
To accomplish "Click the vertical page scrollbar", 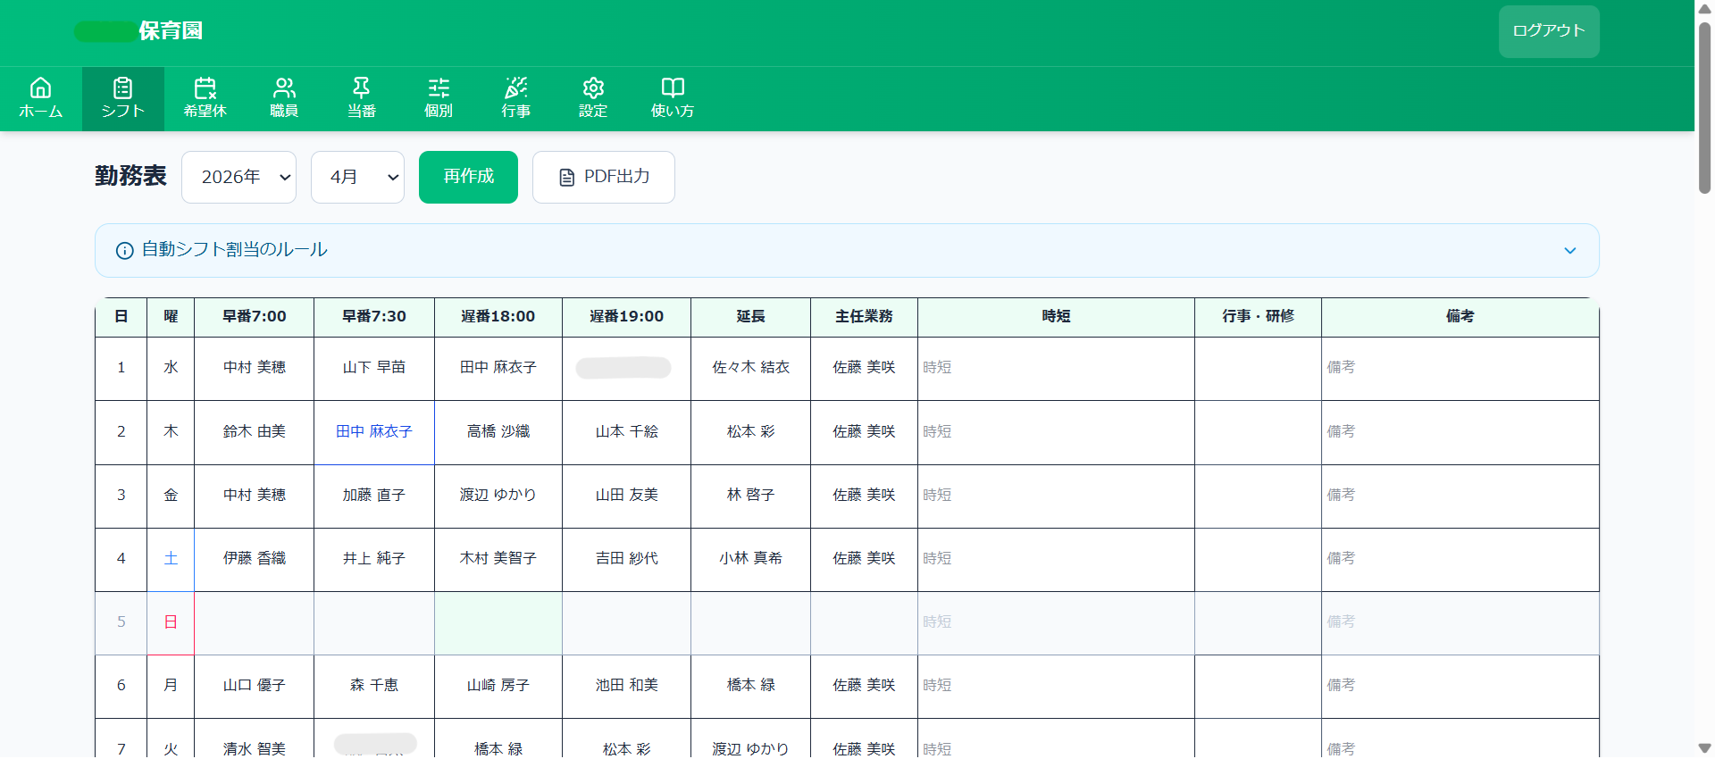I will (x=1704, y=107).
